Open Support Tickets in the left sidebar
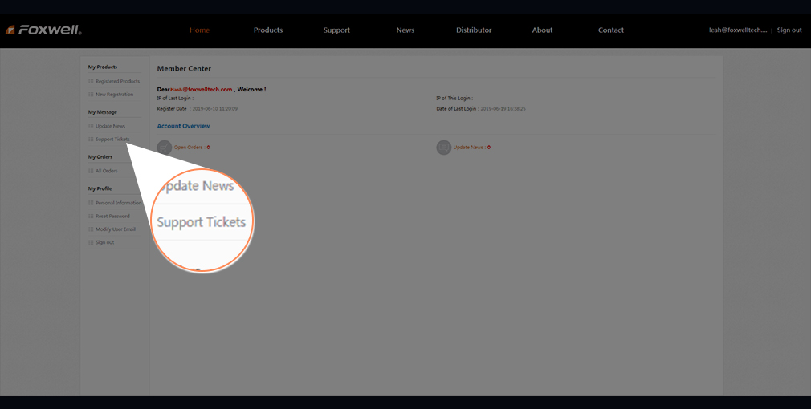 [112, 140]
